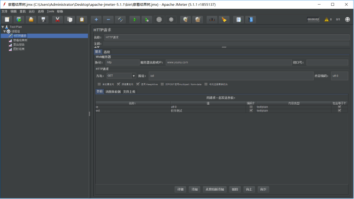Viewport: 354px width, 199px height.
Task: Create a new test plan from toolbar
Action: click(x=7, y=20)
